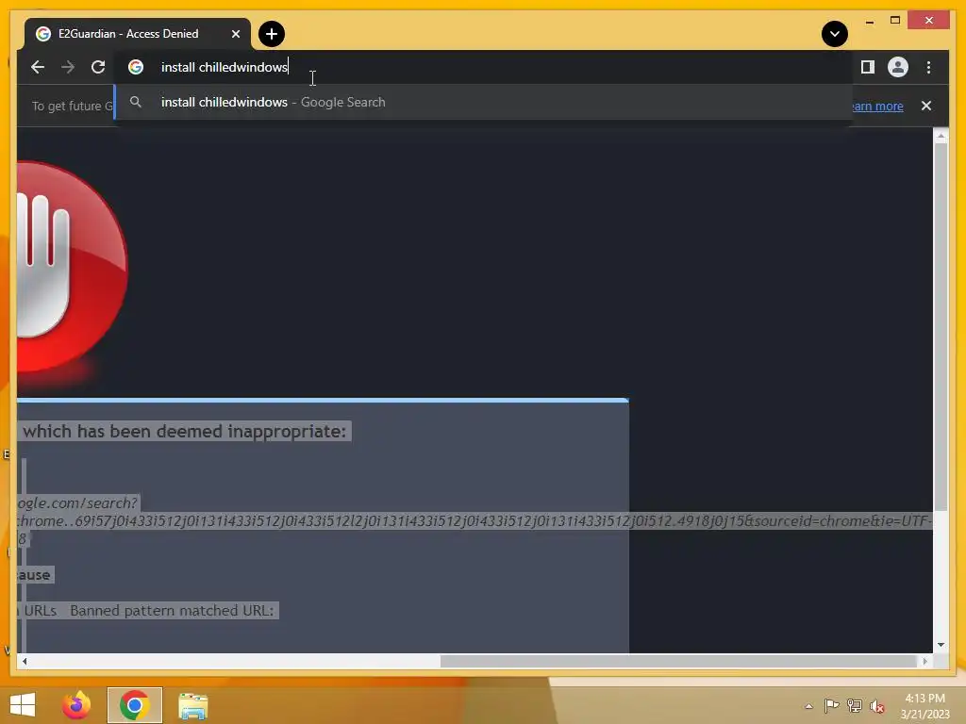Select the E2Guardian - Access Denied tab
The width and height of the screenshot is (966, 724).
138,34
